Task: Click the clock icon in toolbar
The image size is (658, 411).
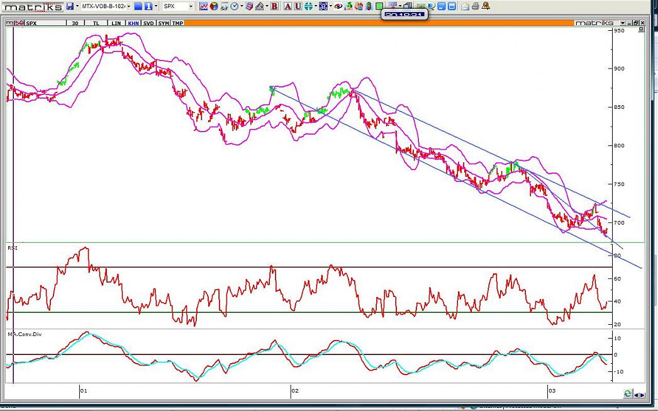Action: point(234,6)
